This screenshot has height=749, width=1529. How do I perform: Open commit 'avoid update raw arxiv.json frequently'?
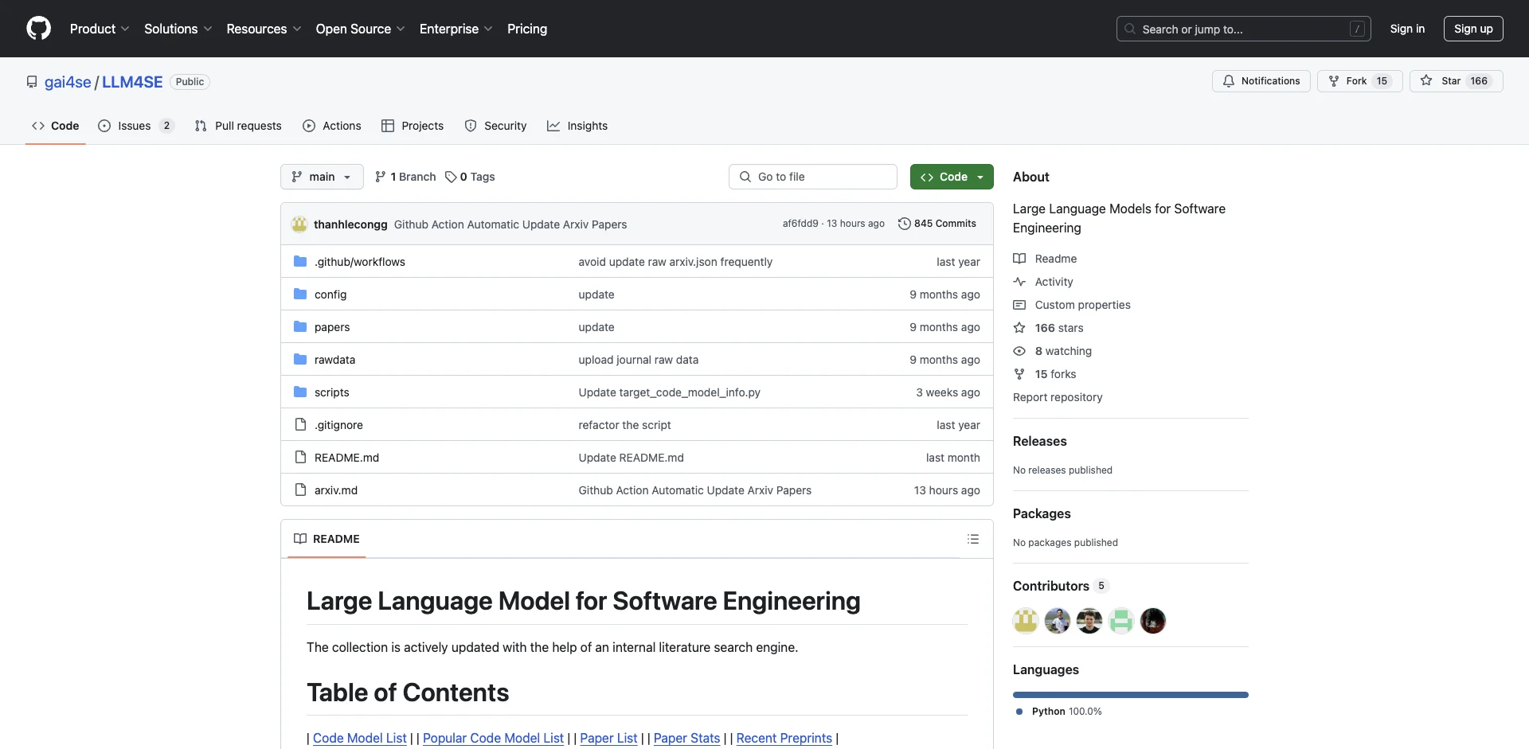click(x=675, y=262)
